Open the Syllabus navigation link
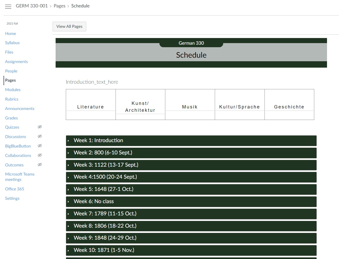Image resolution: width=339 pixels, height=259 pixels. pos(12,43)
